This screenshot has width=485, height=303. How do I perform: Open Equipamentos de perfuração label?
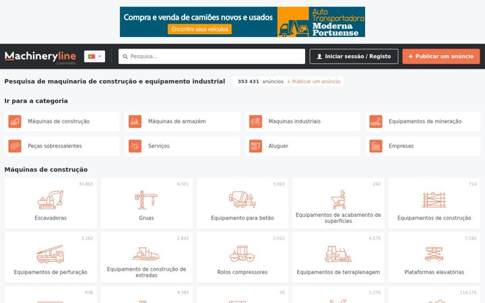51,272
